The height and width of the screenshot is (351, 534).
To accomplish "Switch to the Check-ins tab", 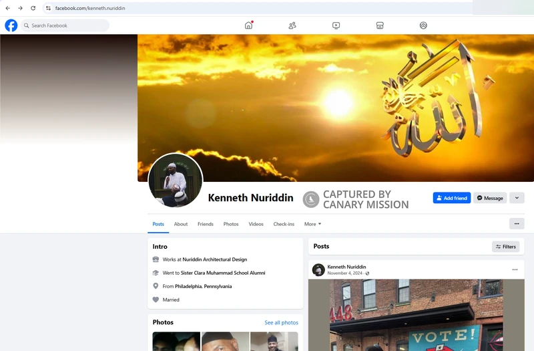I will click(x=284, y=224).
